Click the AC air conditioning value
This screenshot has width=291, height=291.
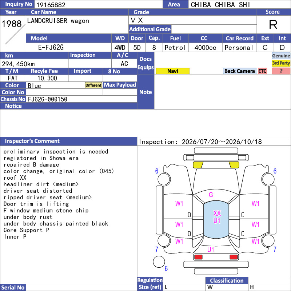click(x=124, y=64)
